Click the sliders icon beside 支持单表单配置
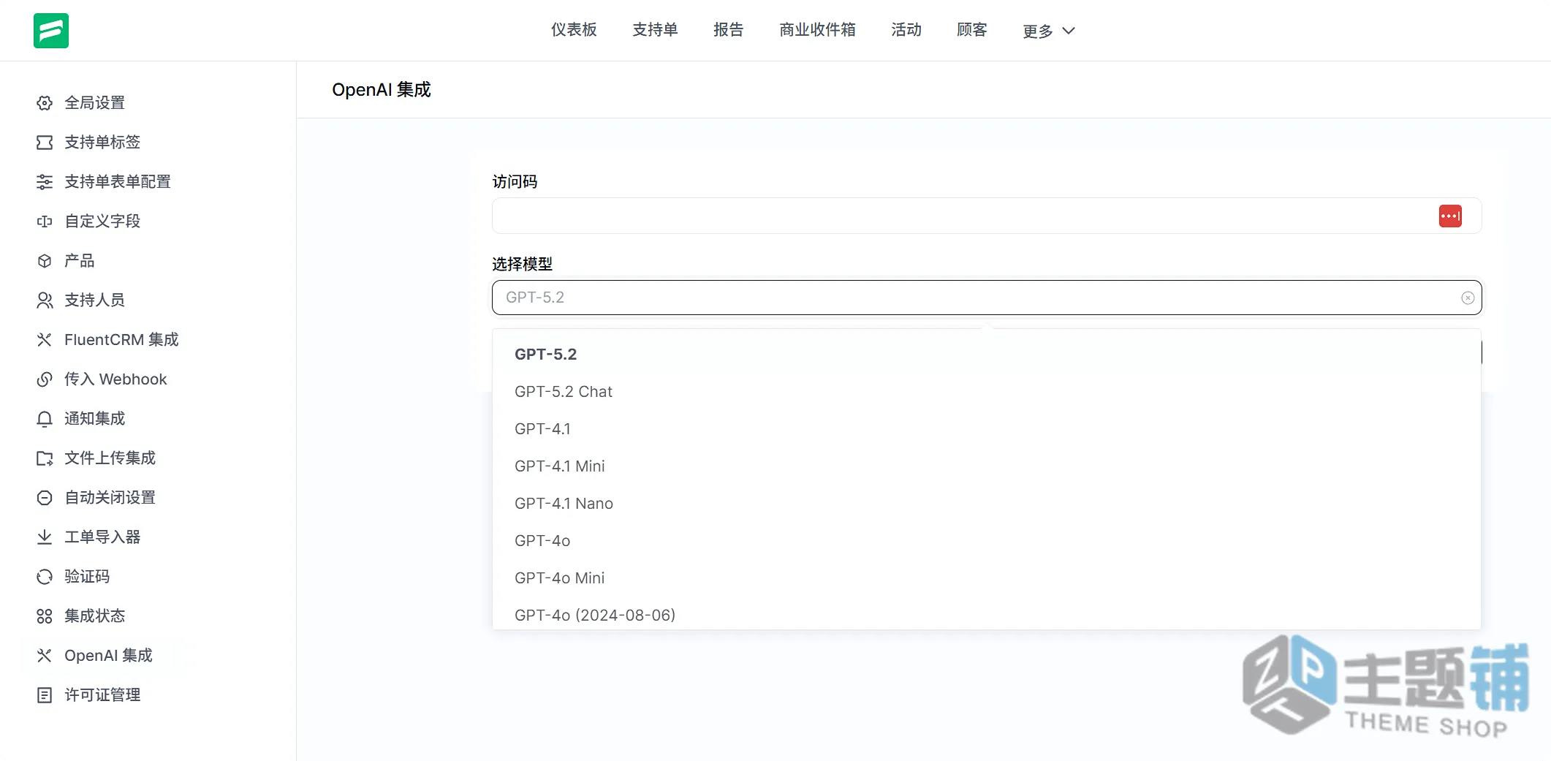The width and height of the screenshot is (1551, 761). [x=45, y=182]
